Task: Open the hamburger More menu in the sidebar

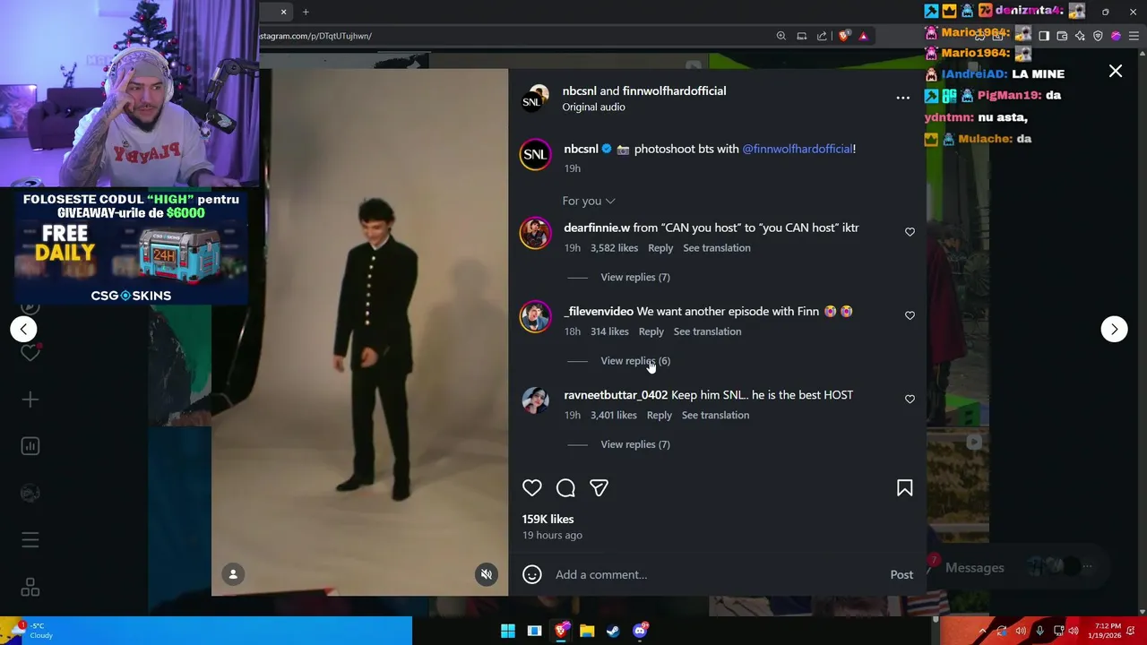Action: (30, 540)
